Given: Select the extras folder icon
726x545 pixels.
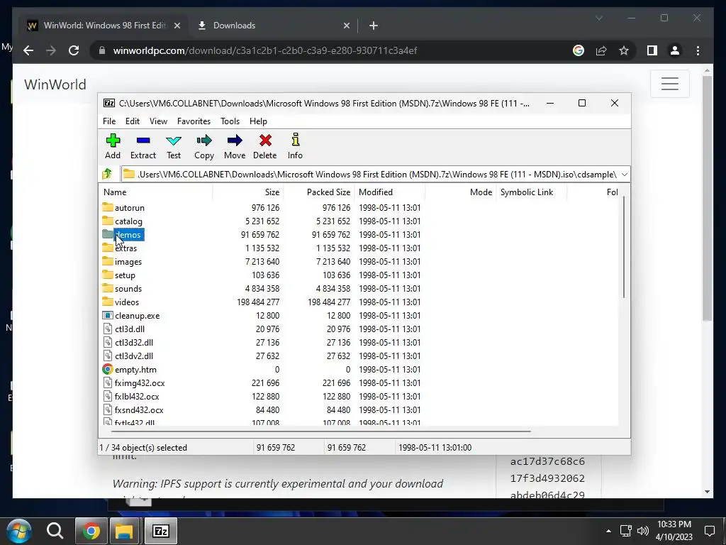Looking at the screenshot, I should [108, 247].
